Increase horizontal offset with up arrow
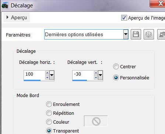Image resolution: width=165 pixels, height=134 pixels. pos(47,73)
